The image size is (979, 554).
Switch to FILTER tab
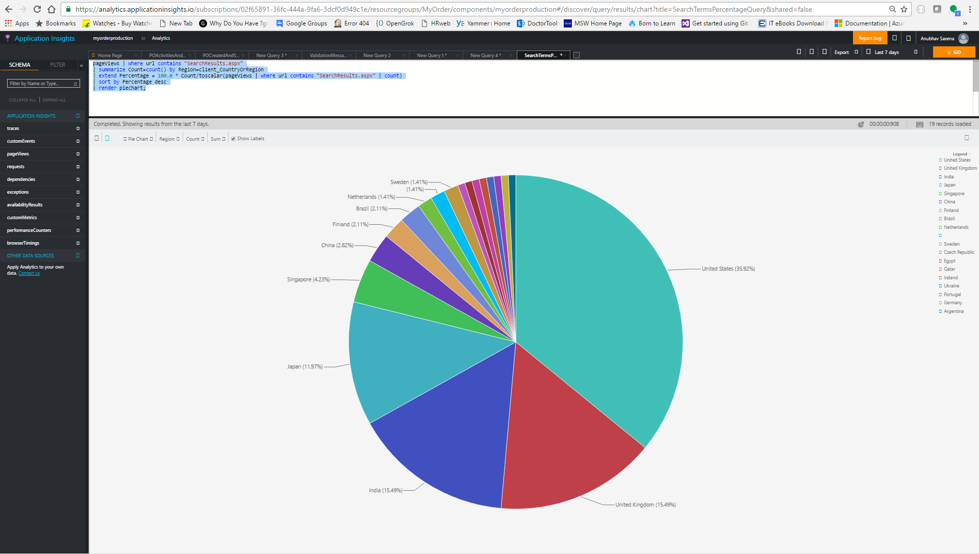tap(58, 65)
